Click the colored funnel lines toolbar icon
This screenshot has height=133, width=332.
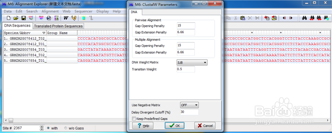[41, 18]
